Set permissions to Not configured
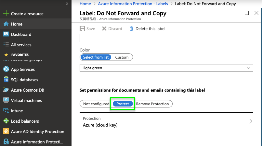The height and width of the screenshot is (146, 262). (96, 104)
